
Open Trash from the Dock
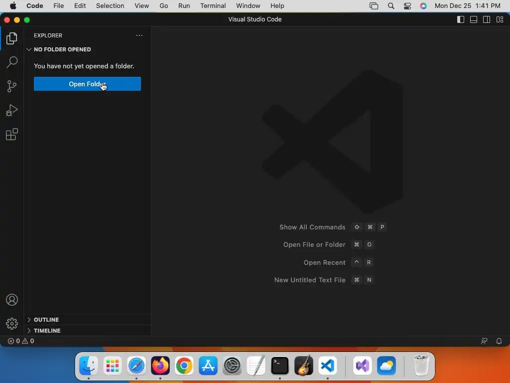[421, 366]
